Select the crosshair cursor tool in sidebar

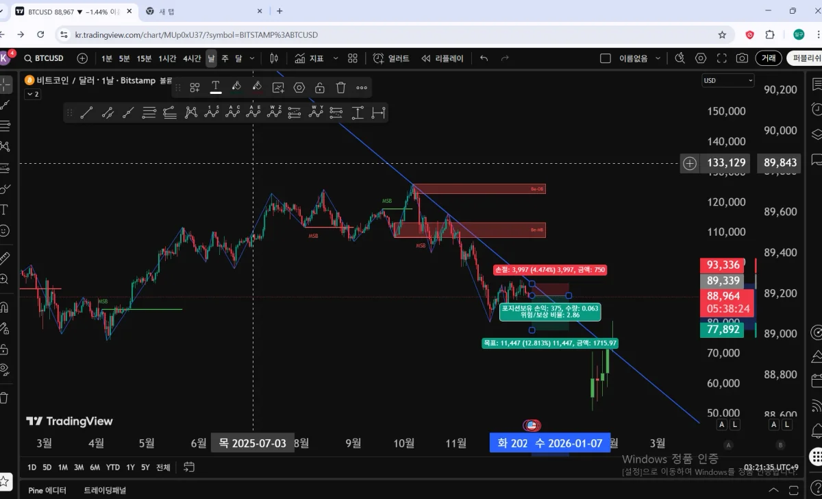[x=5, y=84]
